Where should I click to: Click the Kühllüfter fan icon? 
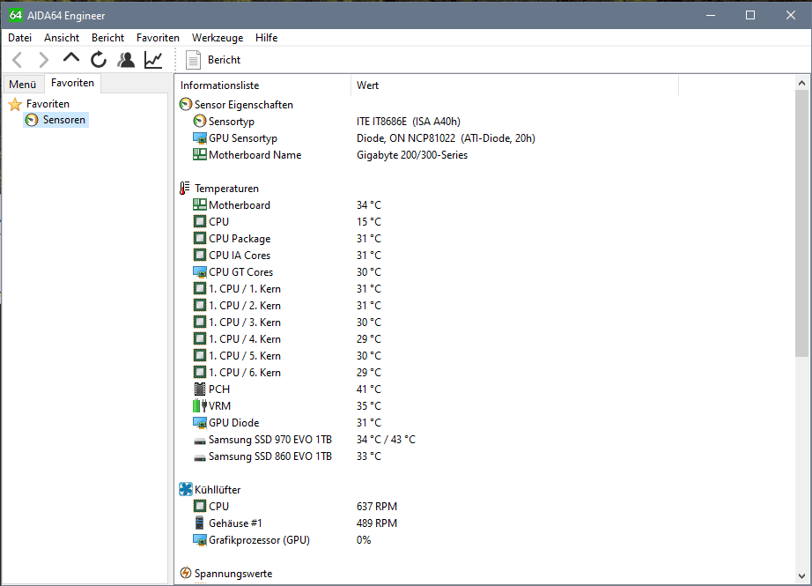pos(186,489)
